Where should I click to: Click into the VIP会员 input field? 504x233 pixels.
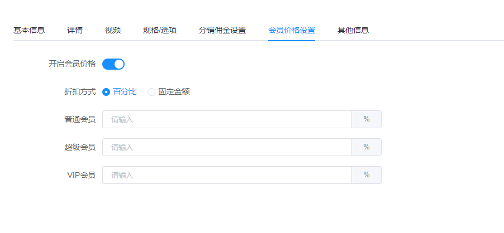point(227,175)
